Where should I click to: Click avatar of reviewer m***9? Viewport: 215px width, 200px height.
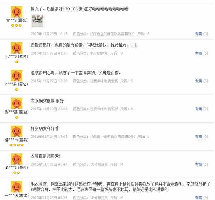click(16, 12)
